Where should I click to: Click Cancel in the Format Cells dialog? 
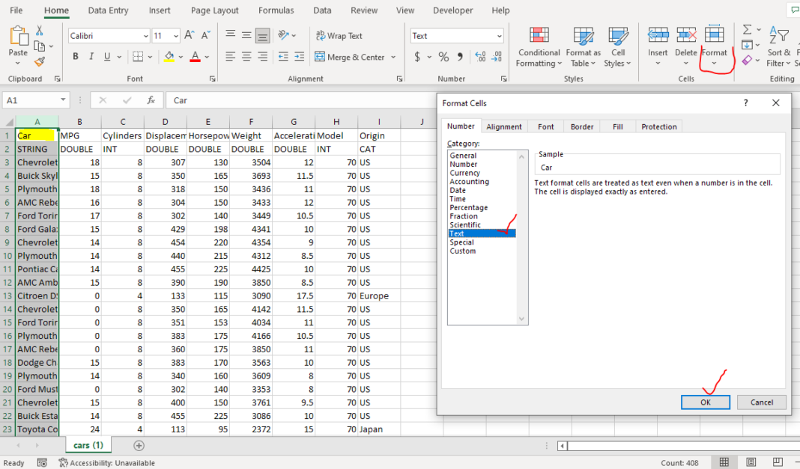click(x=761, y=402)
